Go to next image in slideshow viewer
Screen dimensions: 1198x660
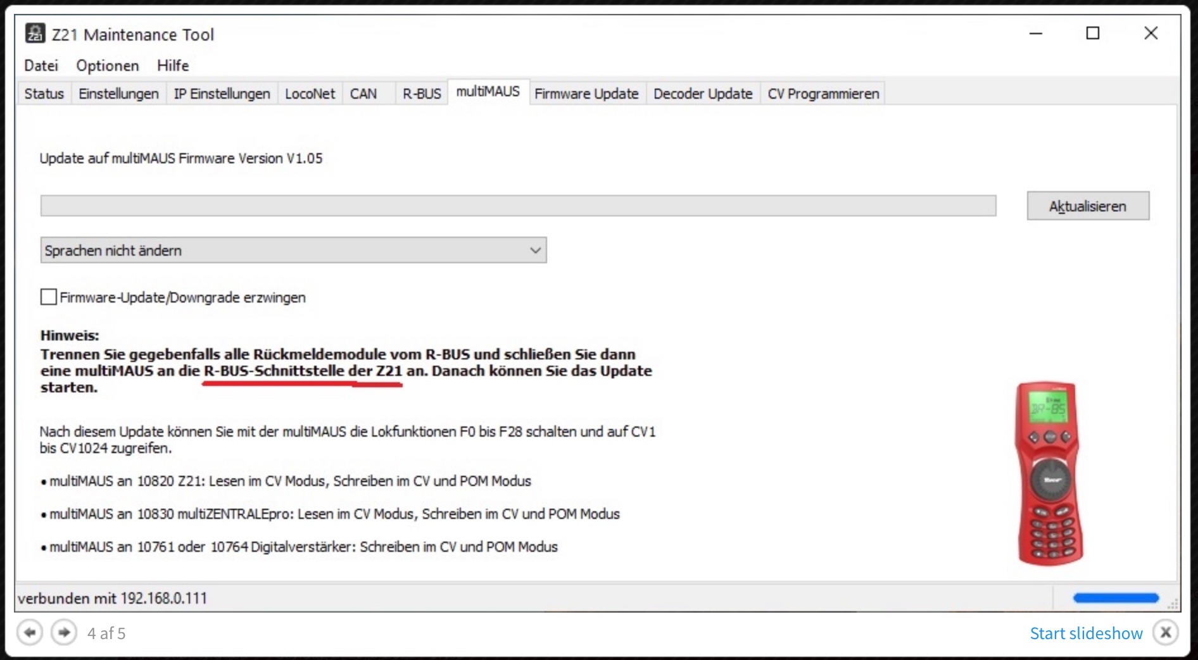tap(64, 632)
